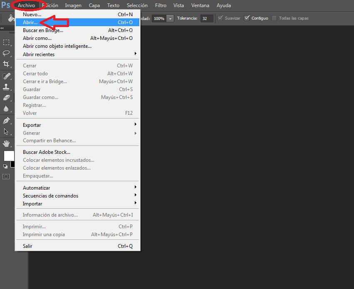Click the Guardar menu entry
354x289 pixels.
click(77, 89)
